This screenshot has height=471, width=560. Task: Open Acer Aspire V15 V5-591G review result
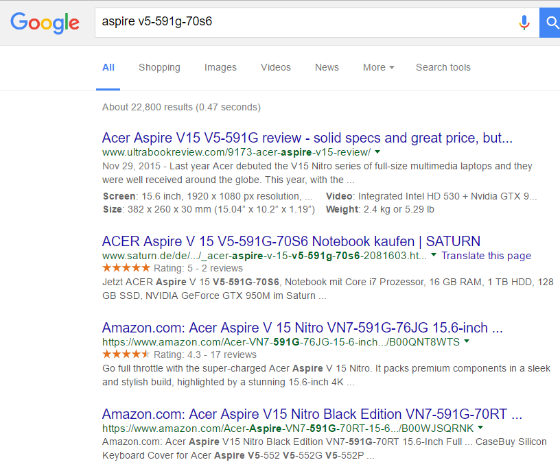[307, 138]
